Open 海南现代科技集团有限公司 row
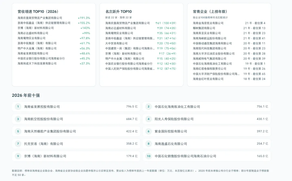 (x=229, y=48)
